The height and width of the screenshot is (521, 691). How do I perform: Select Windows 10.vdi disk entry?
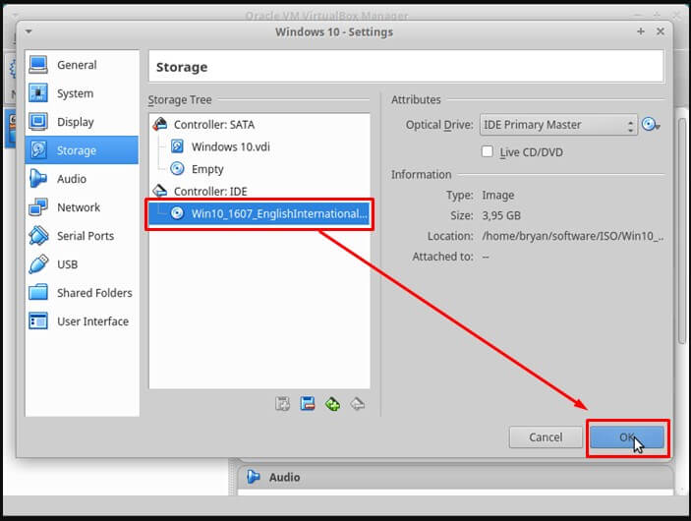click(x=259, y=146)
